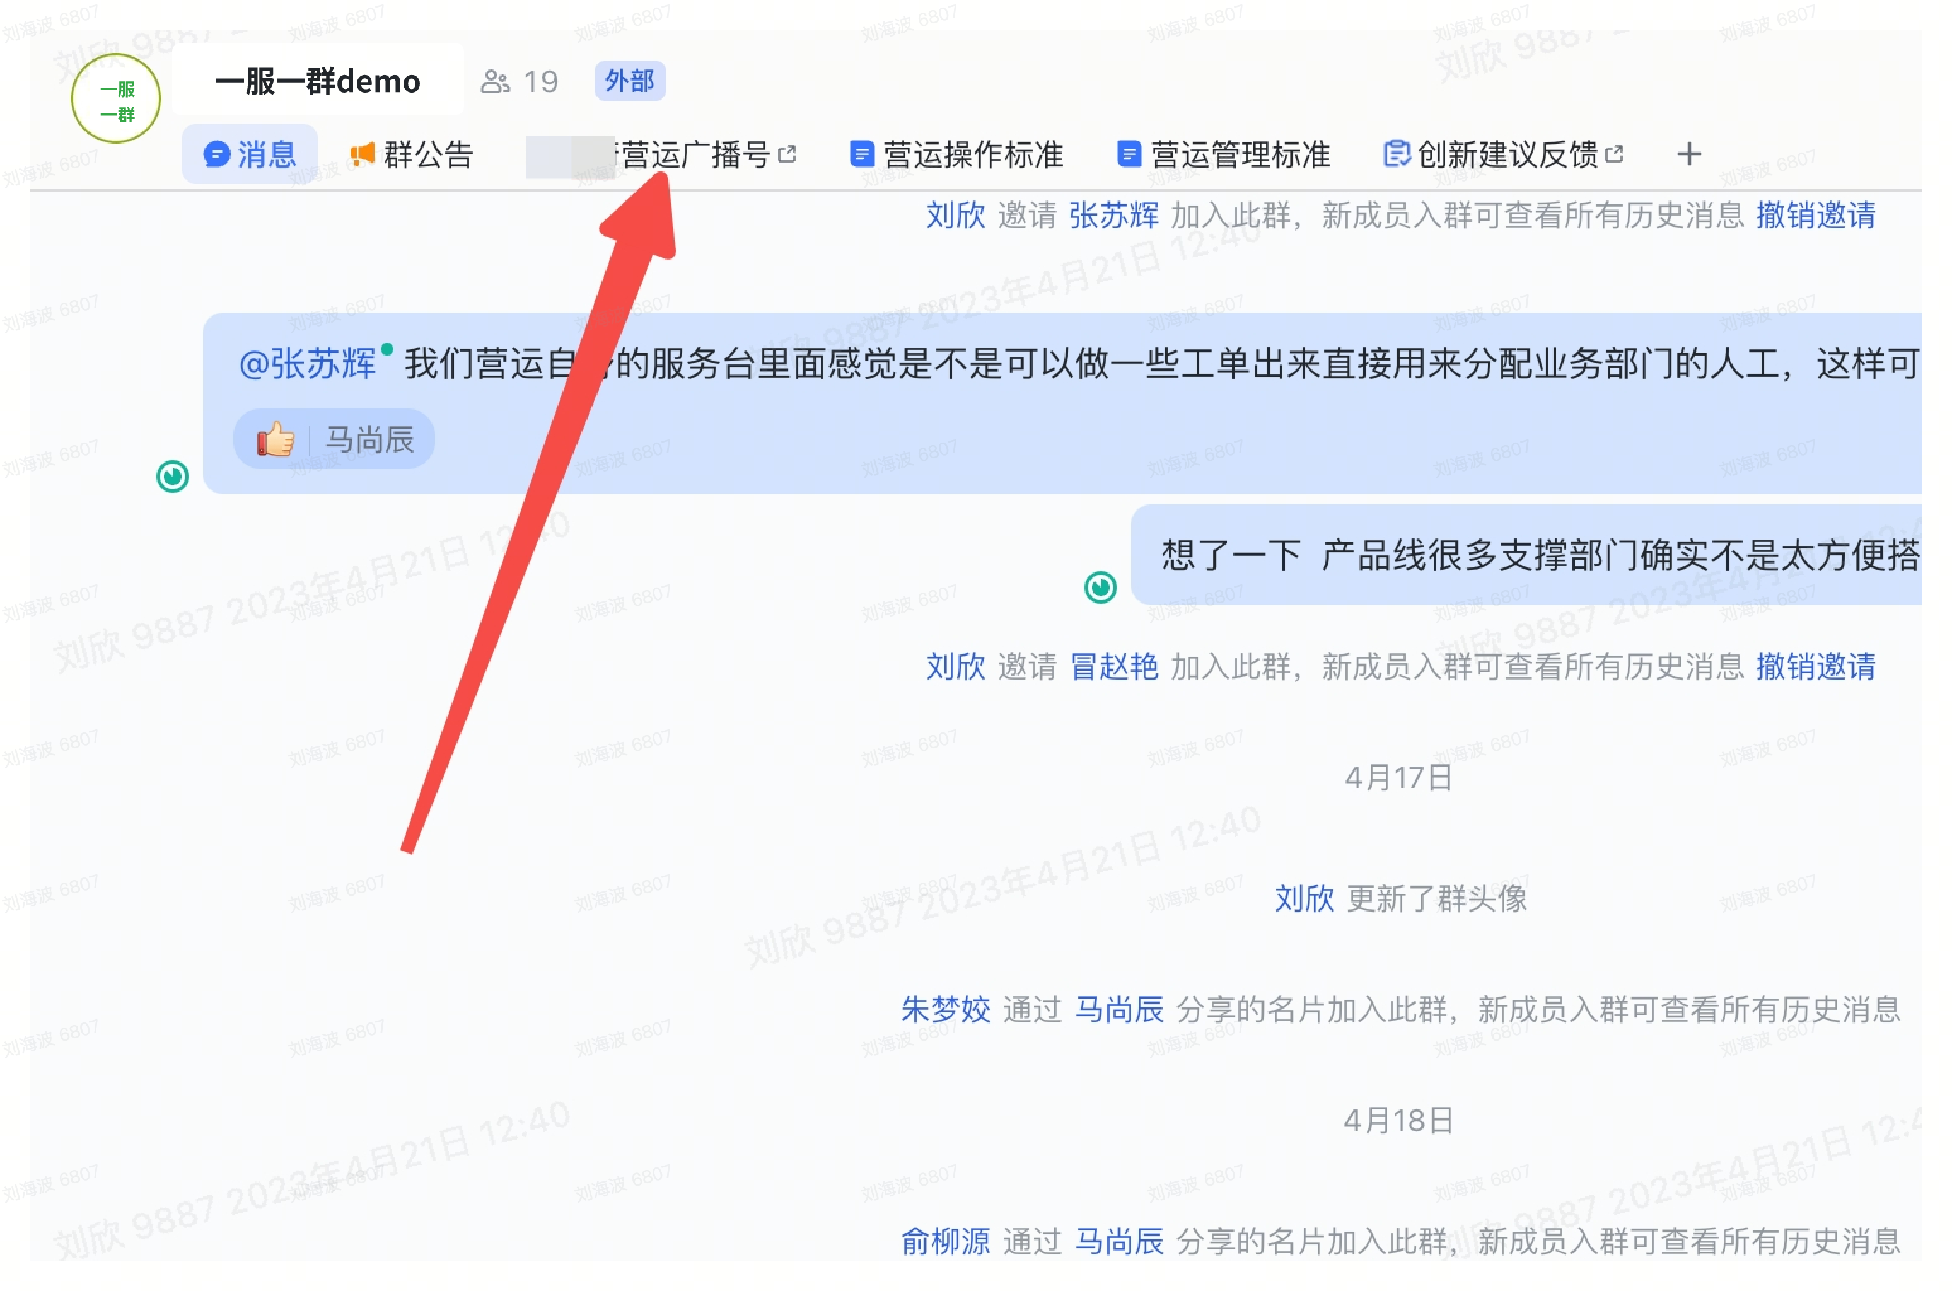Click the group title 一服一群demo

click(x=318, y=81)
